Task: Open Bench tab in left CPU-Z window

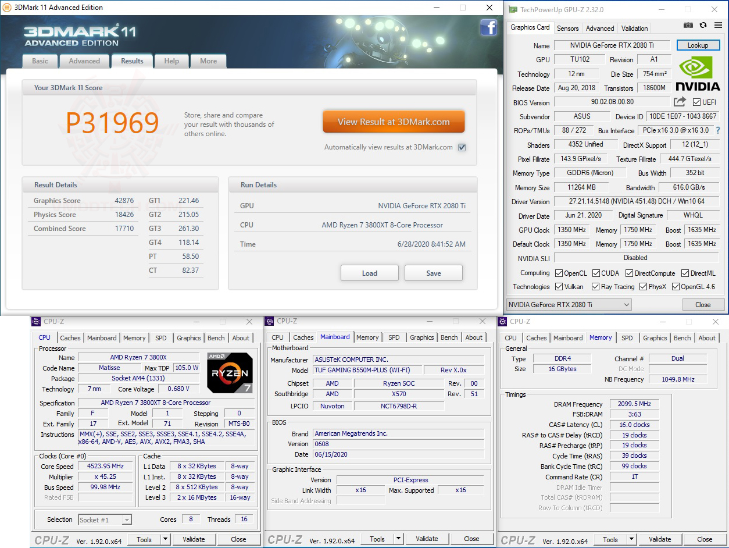Action: pos(216,338)
